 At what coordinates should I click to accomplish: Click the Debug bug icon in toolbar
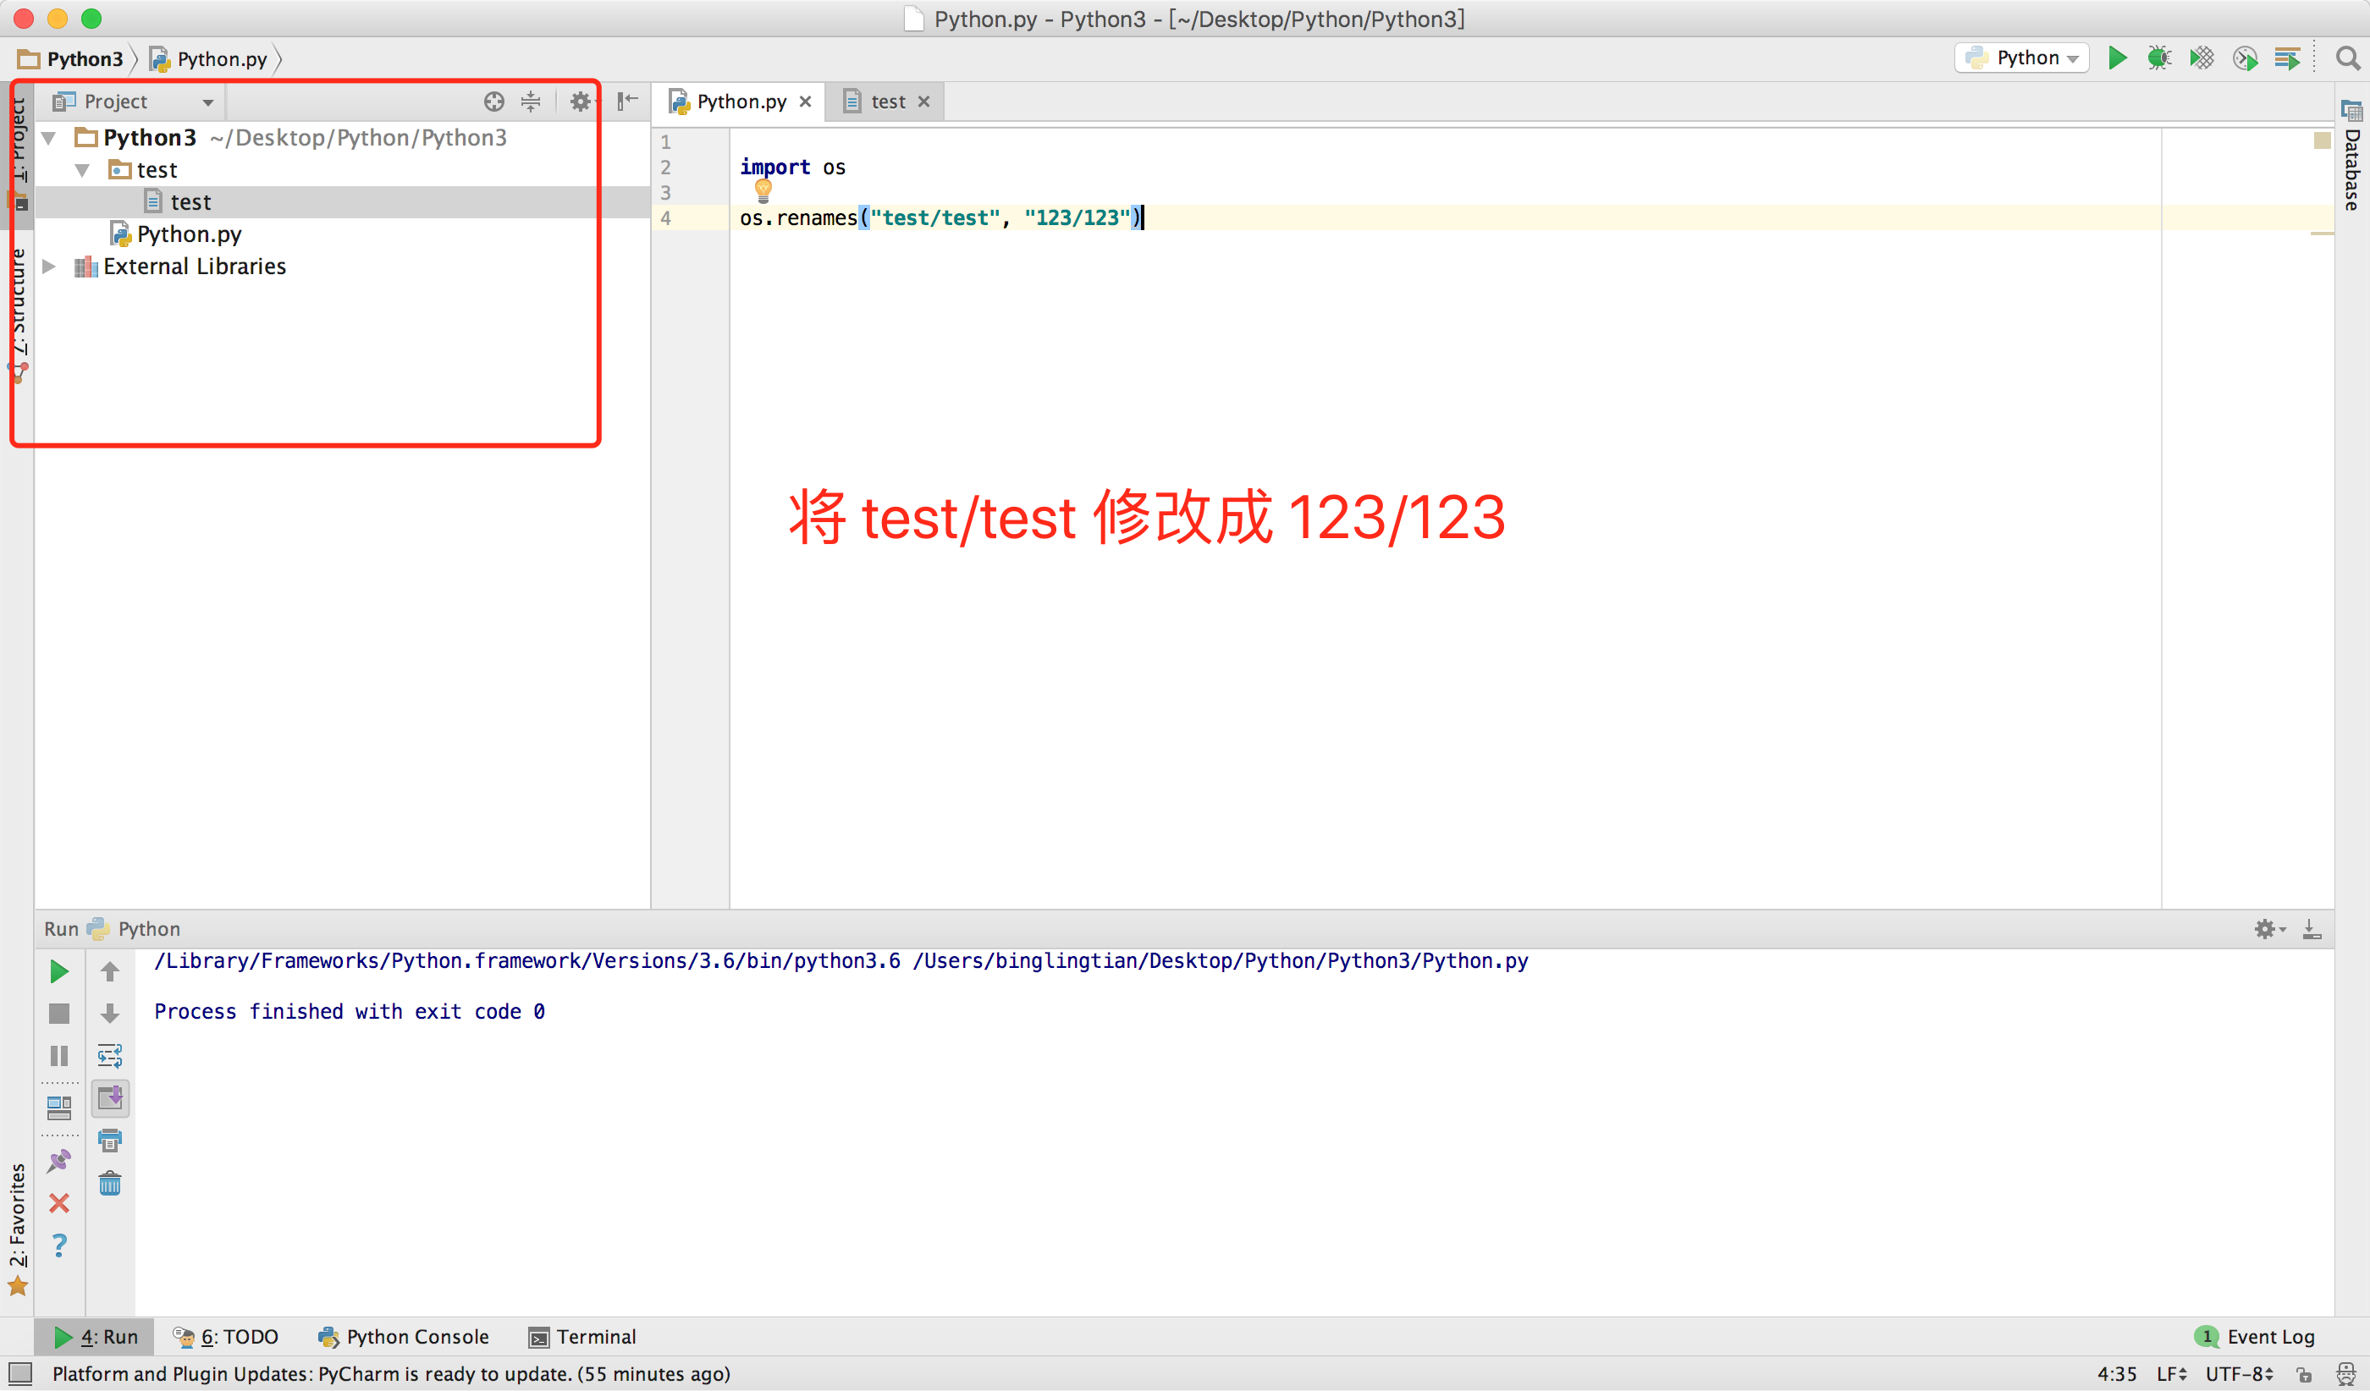point(2158,58)
